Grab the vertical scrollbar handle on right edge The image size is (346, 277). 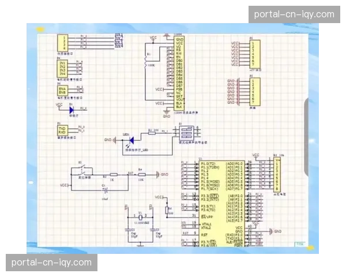[x=306, y=136]
